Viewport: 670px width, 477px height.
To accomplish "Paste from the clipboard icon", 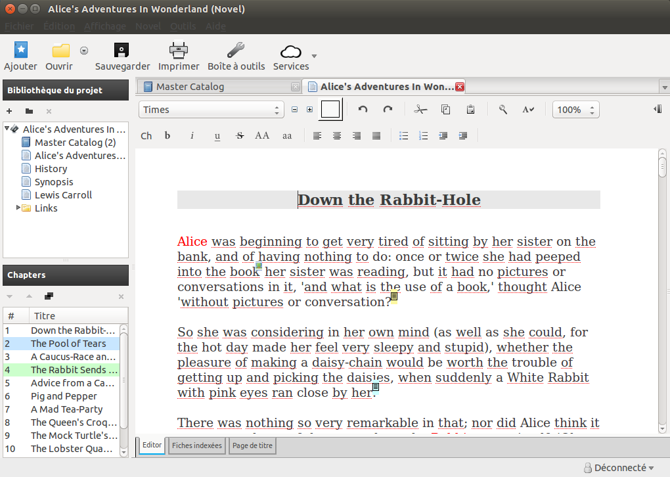I will coord(470,110).
